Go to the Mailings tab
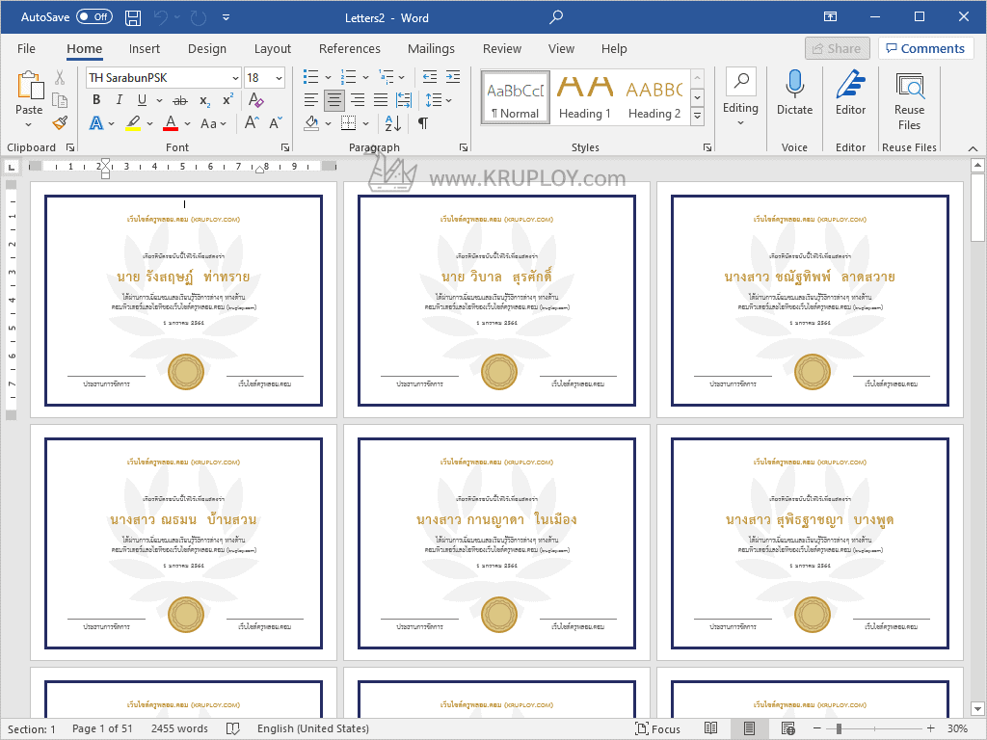This screenshot has height=740, width=987. point(431,48)
